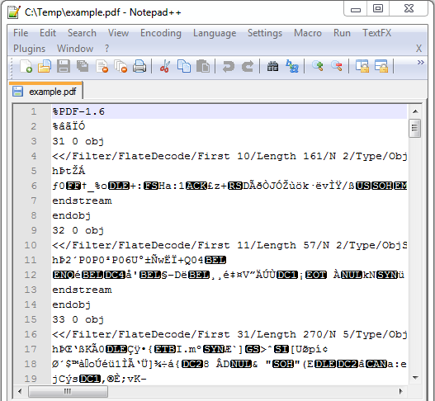Copy selection with Copy icon
Viewport: 435px width, 401px height.
point(184,66)
